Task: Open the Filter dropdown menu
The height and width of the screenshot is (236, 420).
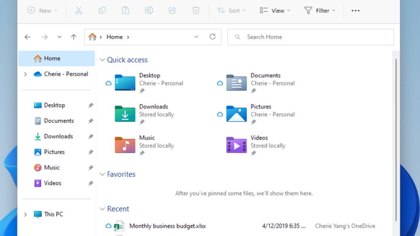Action: pos(320,10)
